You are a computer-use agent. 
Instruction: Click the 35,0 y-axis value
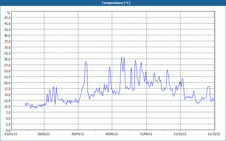coord(7,47)
